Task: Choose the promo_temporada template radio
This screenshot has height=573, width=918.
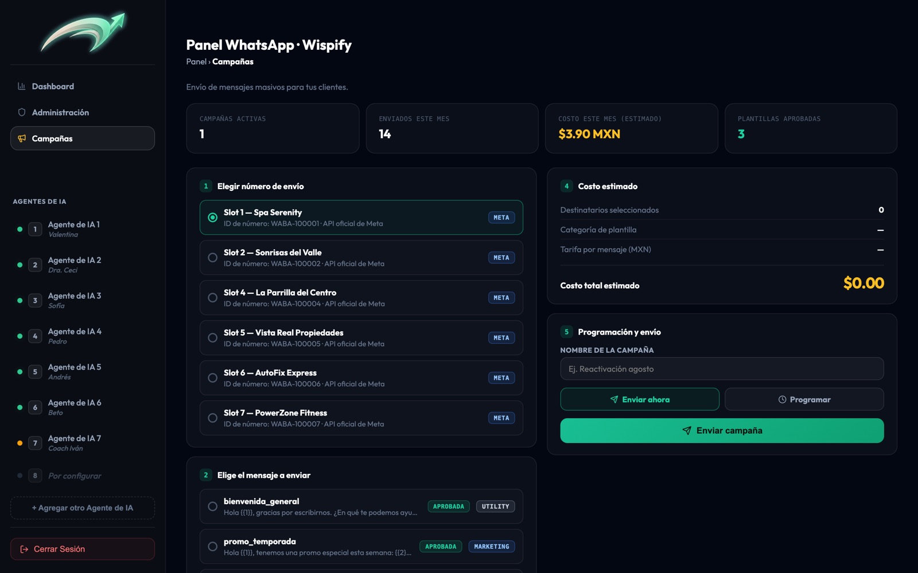Action: point(212,547)
